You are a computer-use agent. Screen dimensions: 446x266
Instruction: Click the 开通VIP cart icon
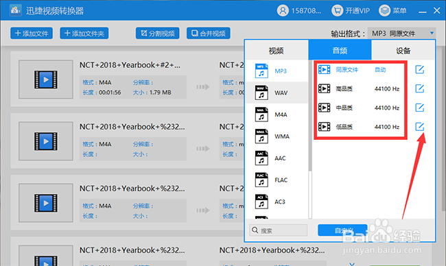[x=337, y=11]
